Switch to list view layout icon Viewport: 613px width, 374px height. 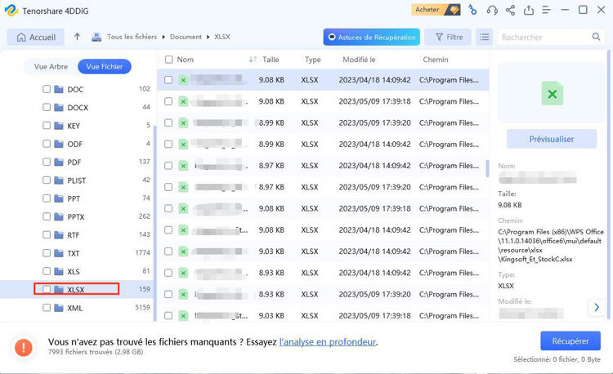[485, 37]
